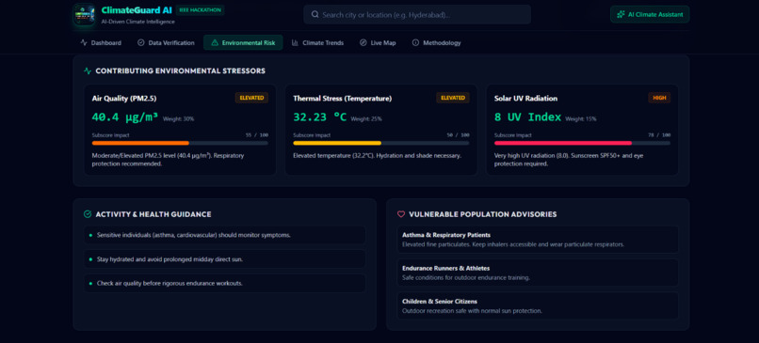Image resolution: width=759 pixels, height=343 pixels.
Task: Click the ELEVATED badge on Air Quality card
Action: pyautogui.click(x=251, y=98)
